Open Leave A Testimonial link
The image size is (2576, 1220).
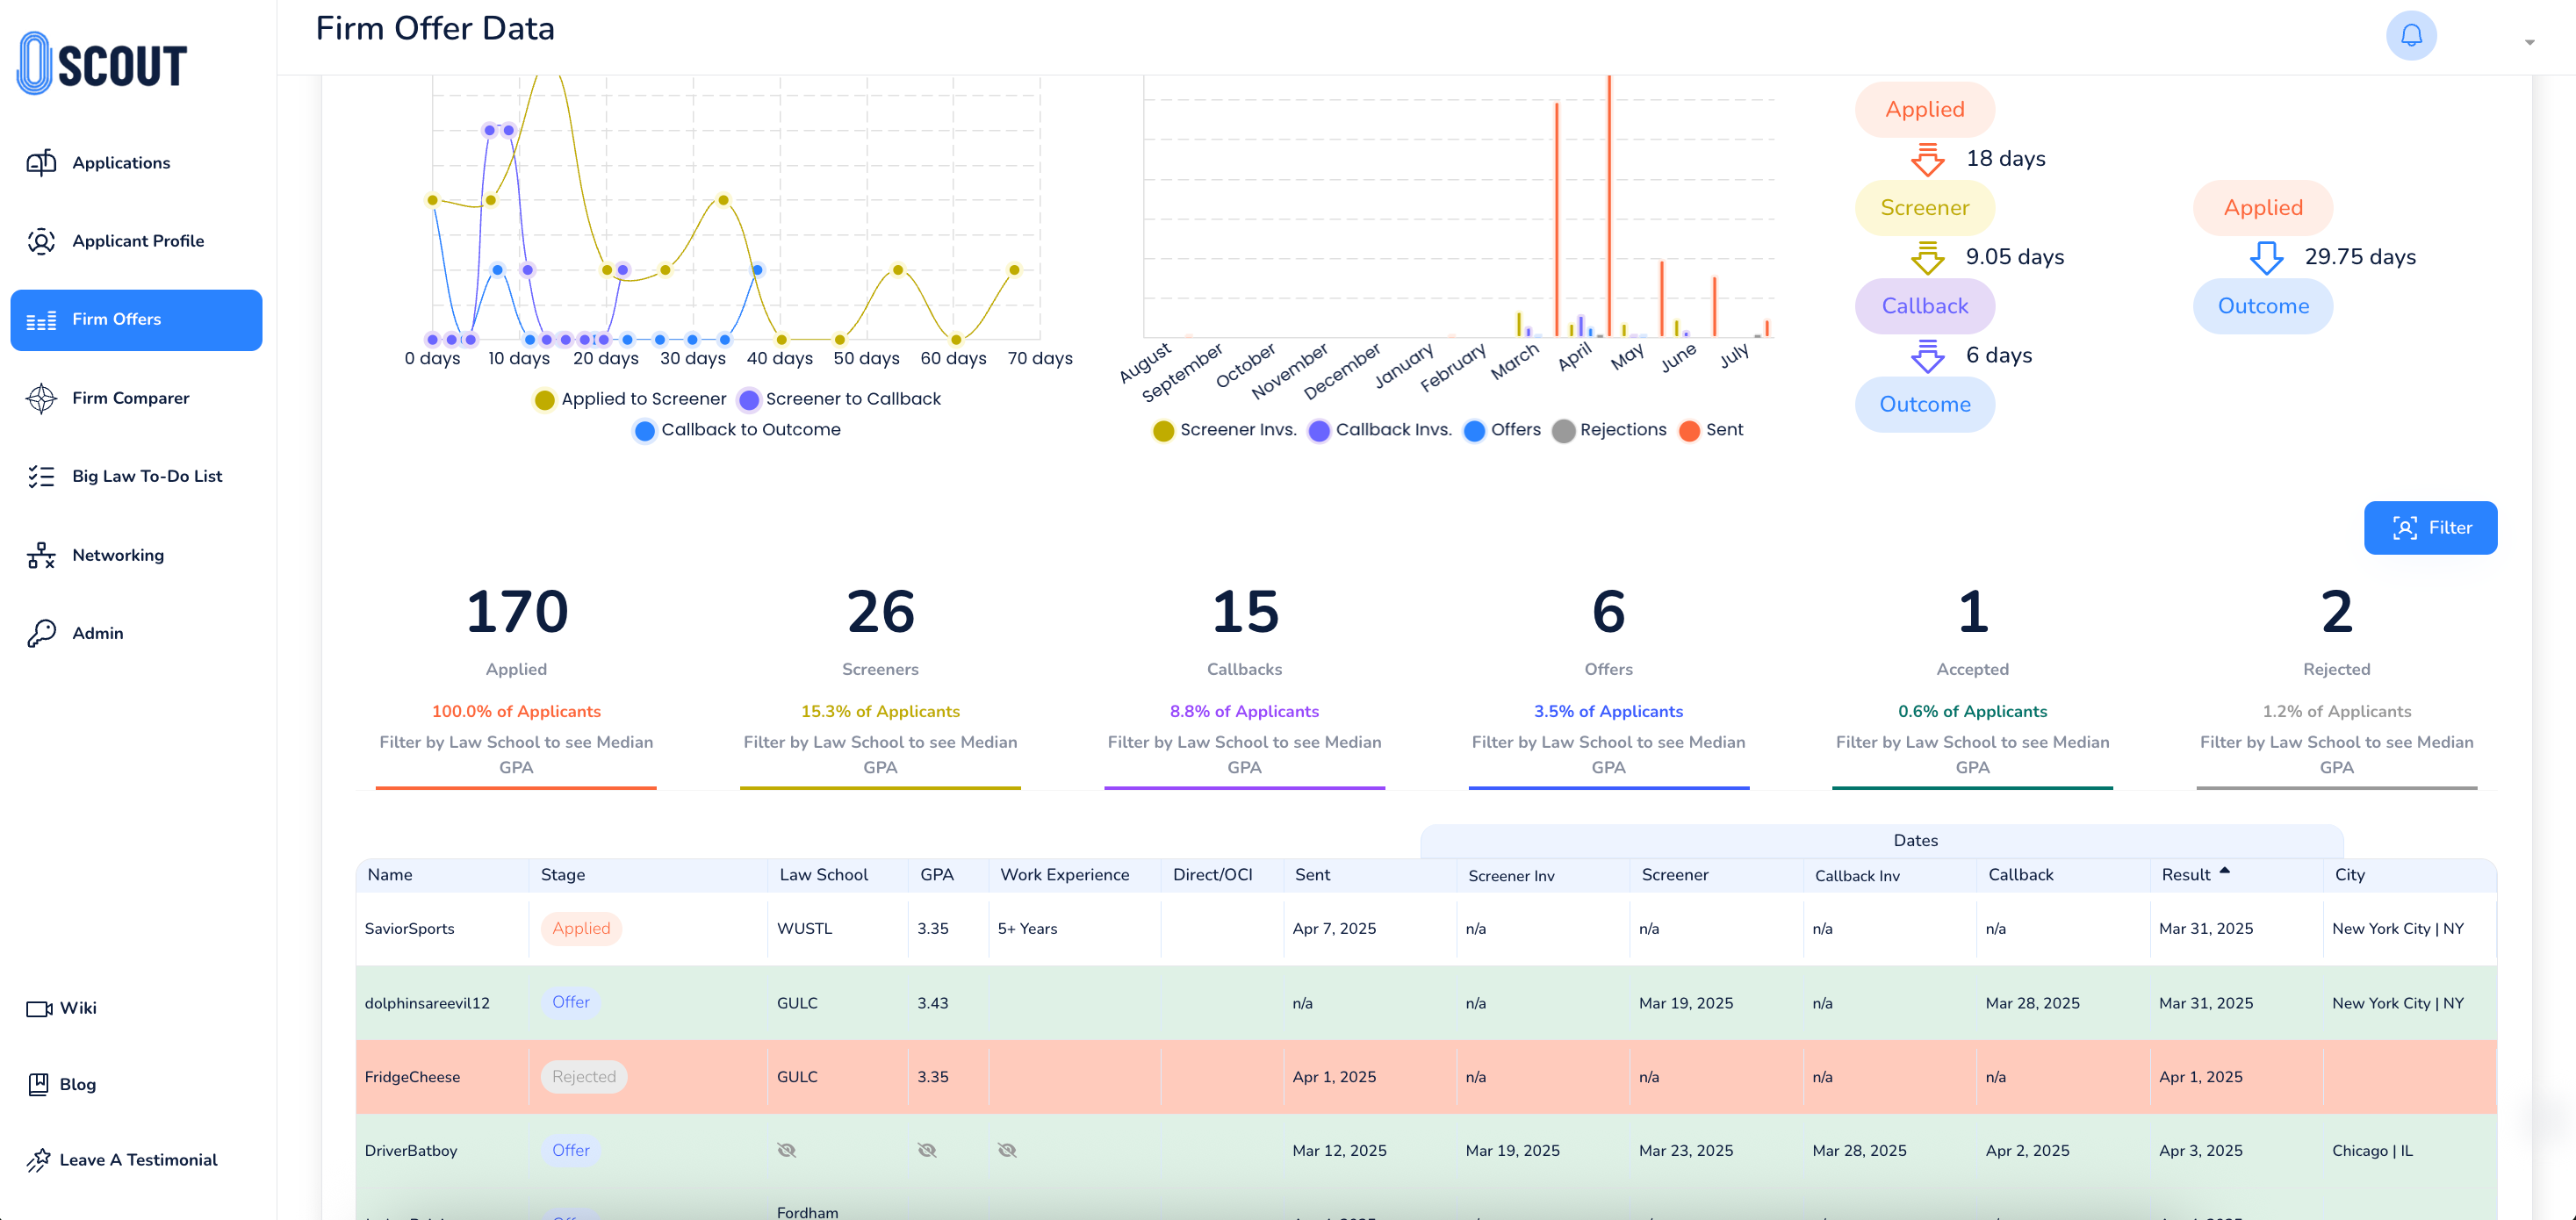click(138, 1160)
